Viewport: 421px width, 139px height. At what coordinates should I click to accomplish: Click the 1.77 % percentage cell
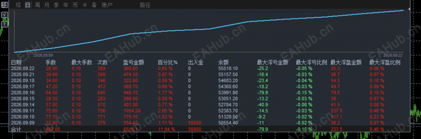point(165,93)
